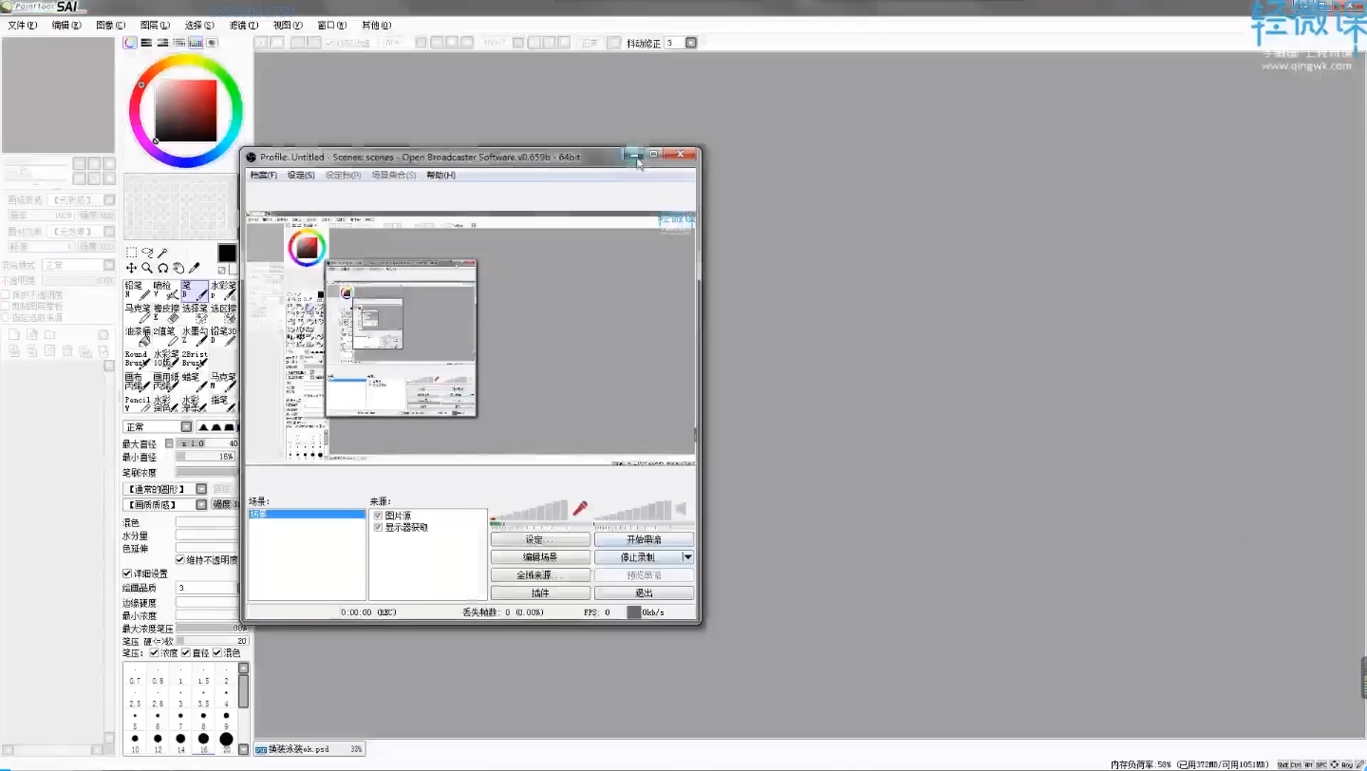Open the 设定(S) menu in OBS
Screen dimensions: 1367x771
[x=301, y=176]
